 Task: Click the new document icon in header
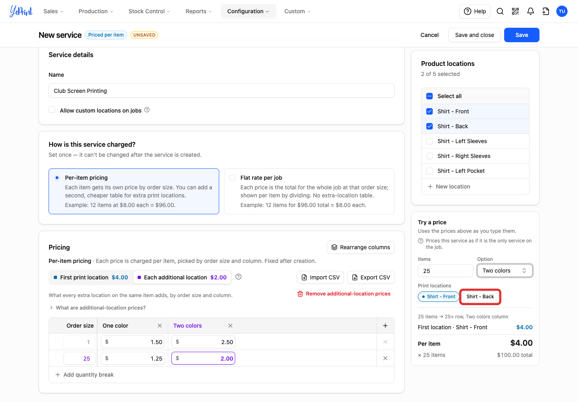tap(546, 11)
